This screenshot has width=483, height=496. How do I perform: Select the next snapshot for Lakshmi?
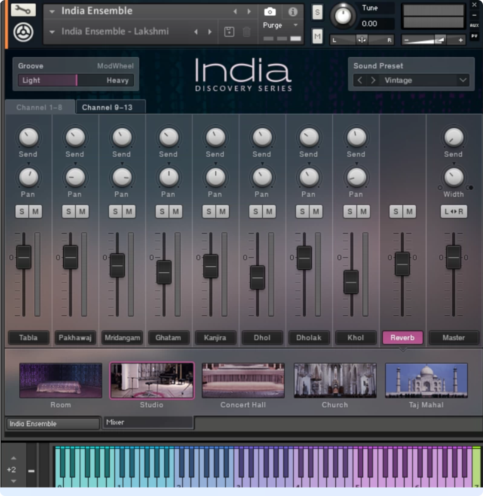210,31
